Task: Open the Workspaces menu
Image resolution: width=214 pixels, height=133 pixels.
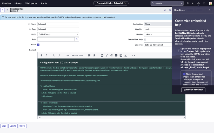Action: point(31,3)
